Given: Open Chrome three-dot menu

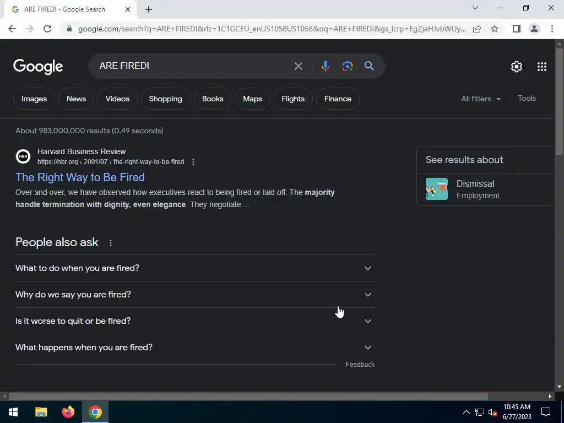Looking at the screenshot, I should pyautogui.click(x=552, y=29).
